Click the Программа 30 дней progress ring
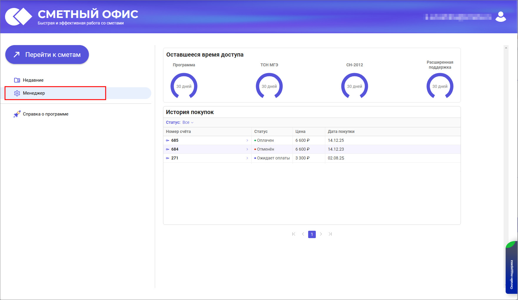The image size is (518, 300). pos(184,86)
